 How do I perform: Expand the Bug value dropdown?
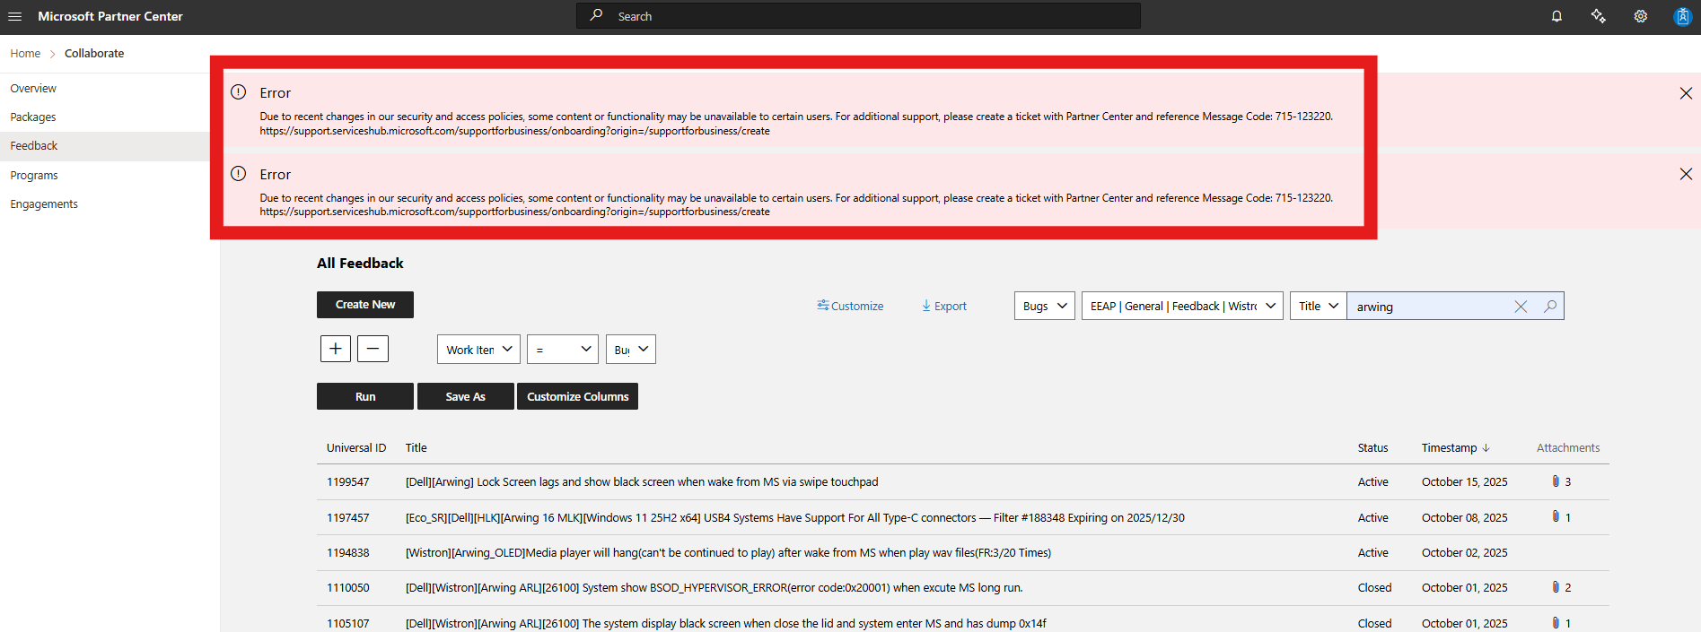tap(631, 350)
